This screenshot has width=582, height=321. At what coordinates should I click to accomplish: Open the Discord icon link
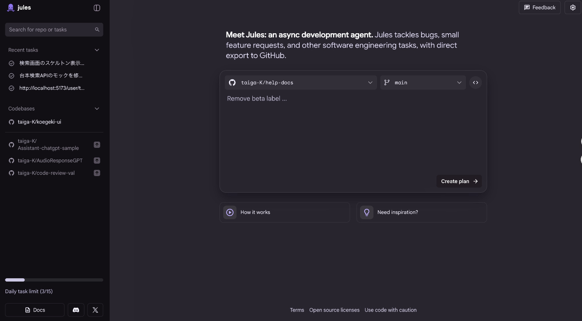(x=76, y=310)
